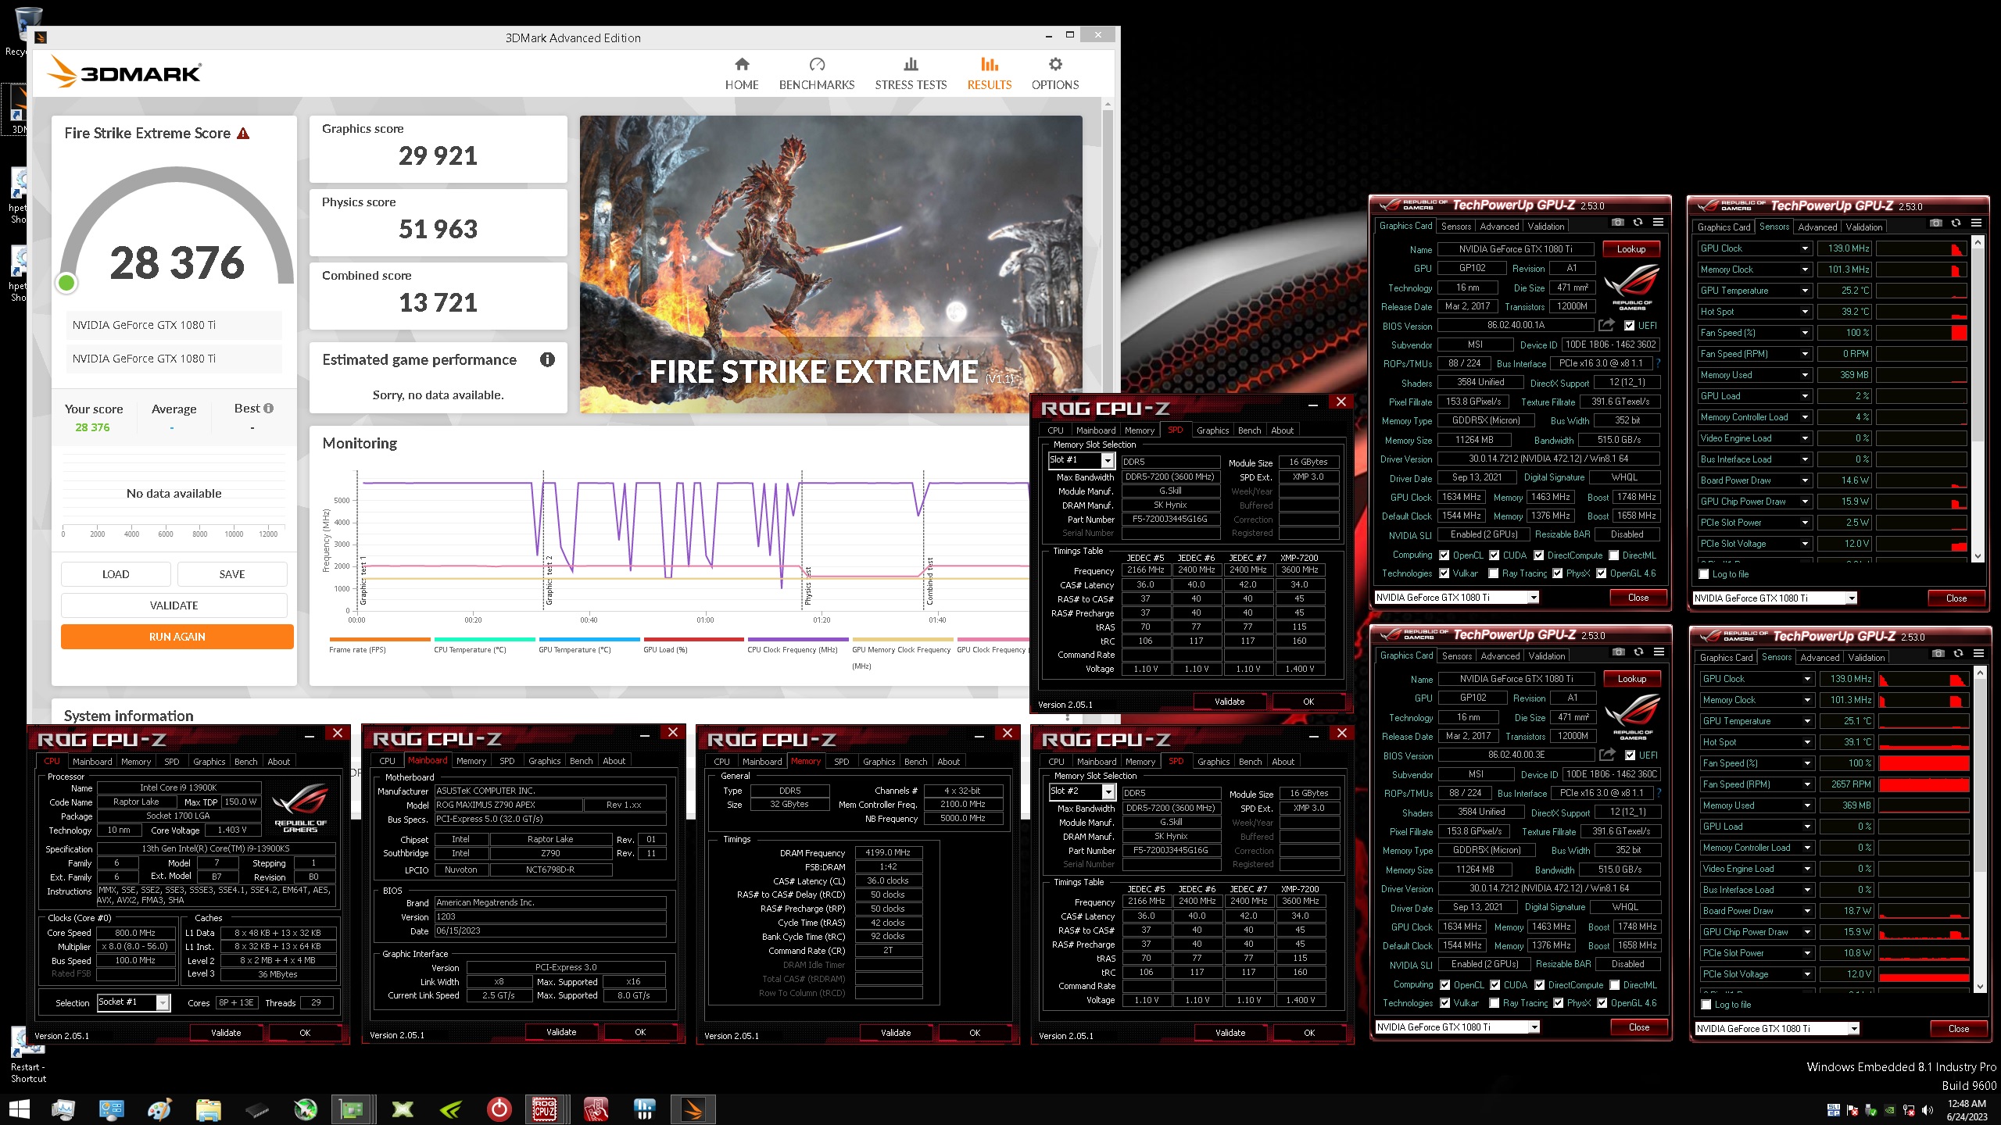Open Validation tab in GPU-Z window with BIOS 86.02.40.00.3E

coord(1547,656)
